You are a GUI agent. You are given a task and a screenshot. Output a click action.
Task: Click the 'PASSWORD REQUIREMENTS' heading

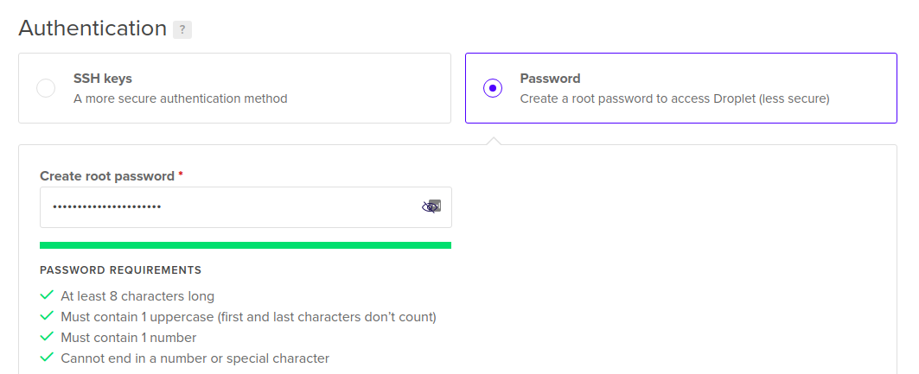point(120,269)
